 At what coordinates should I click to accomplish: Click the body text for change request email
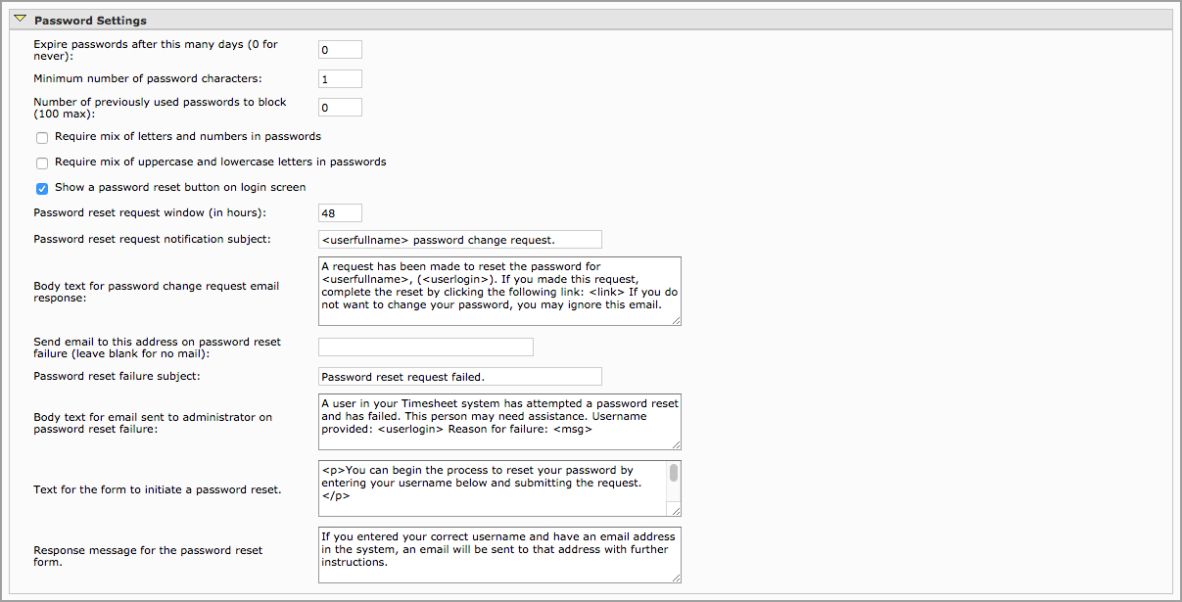[x=499, y=291]
